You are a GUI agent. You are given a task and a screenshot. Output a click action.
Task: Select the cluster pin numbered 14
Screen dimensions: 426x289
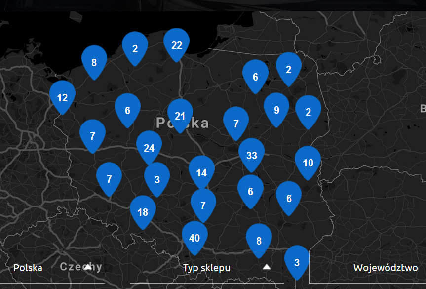[x=201, y=172]
